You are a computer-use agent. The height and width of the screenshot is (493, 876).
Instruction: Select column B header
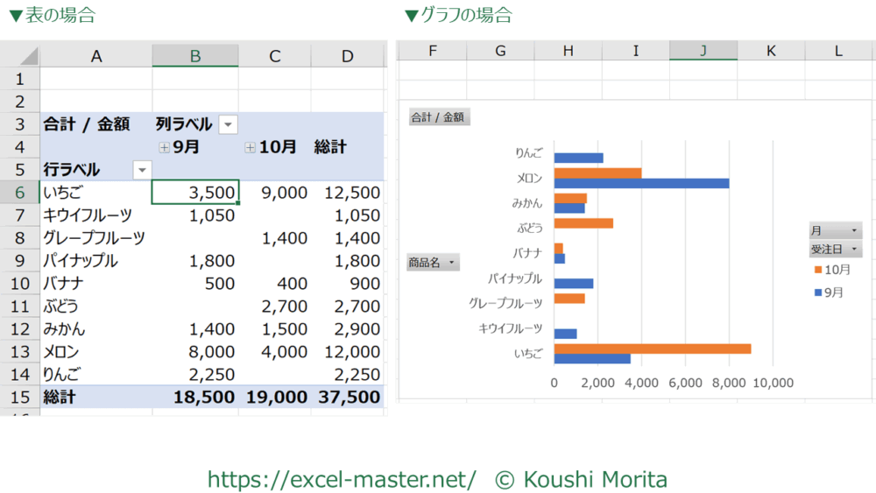point(195,56)
